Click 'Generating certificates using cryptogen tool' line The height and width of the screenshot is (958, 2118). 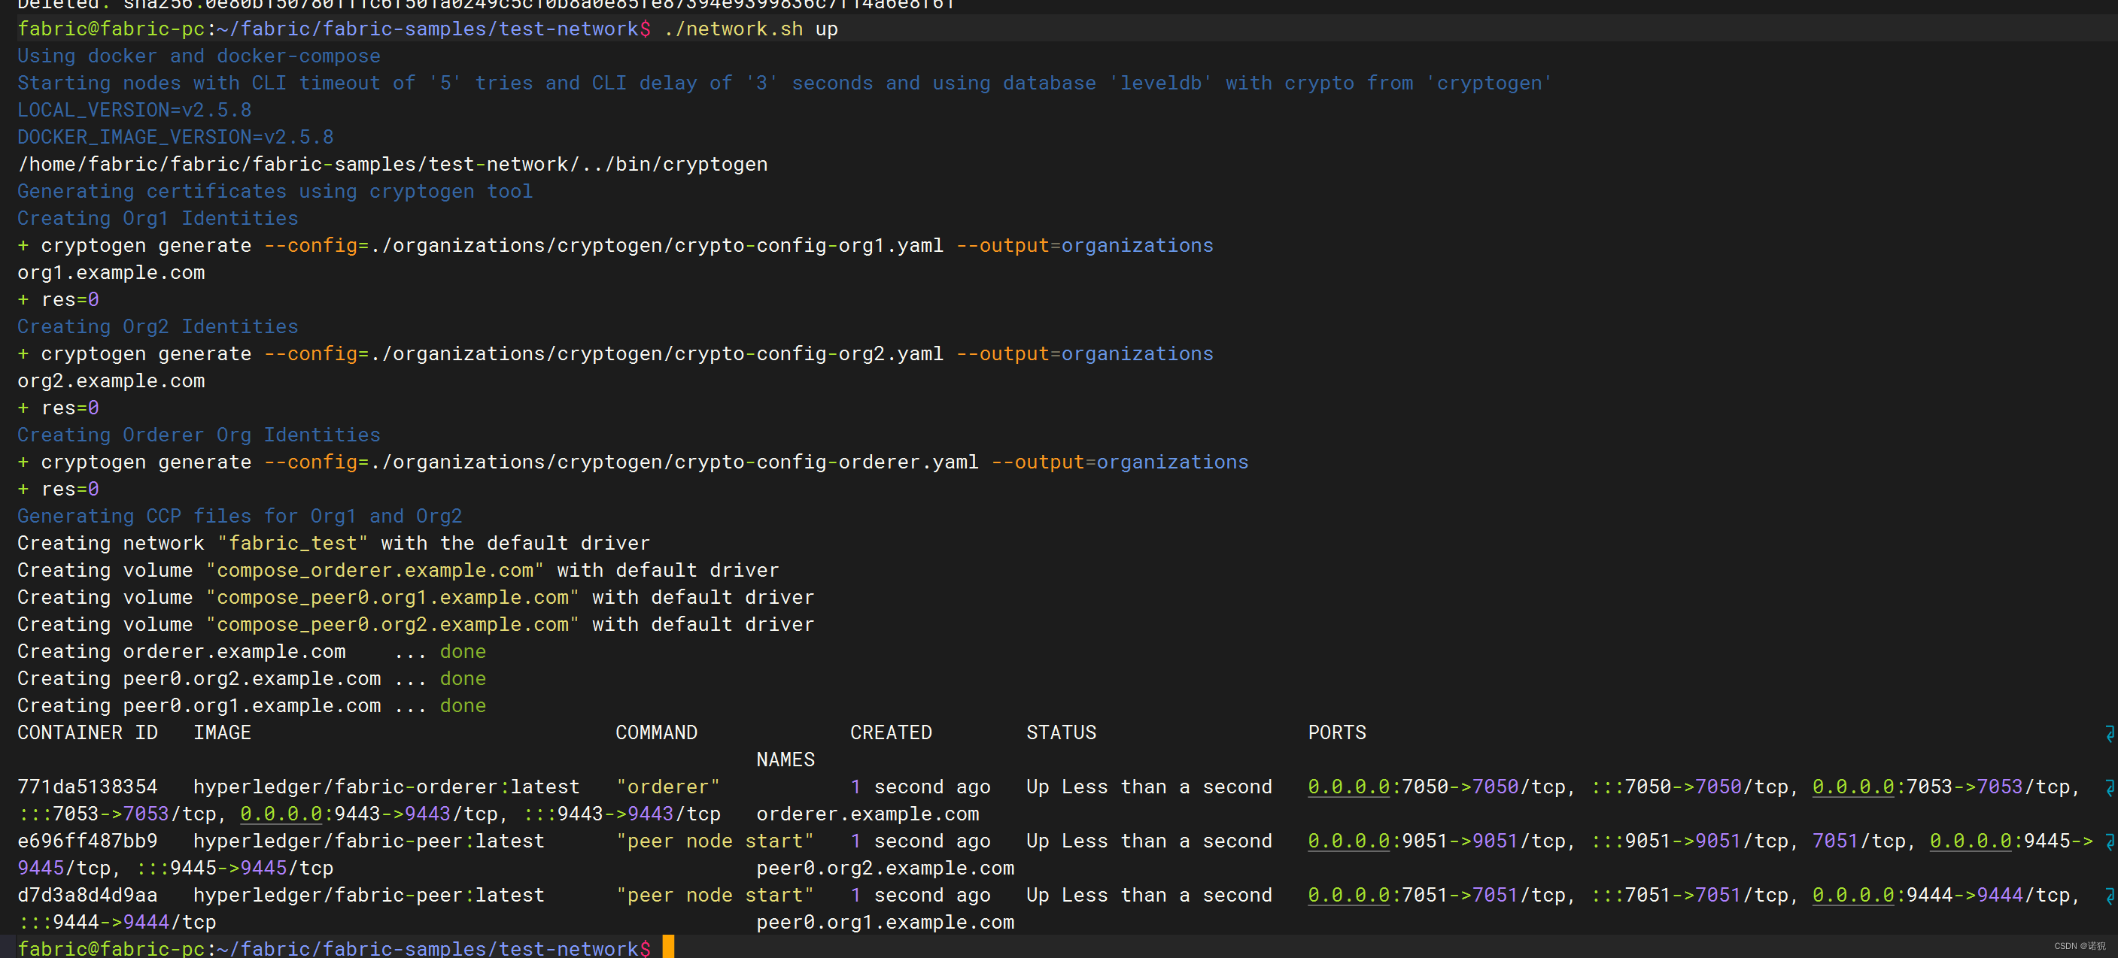[275, 192]
